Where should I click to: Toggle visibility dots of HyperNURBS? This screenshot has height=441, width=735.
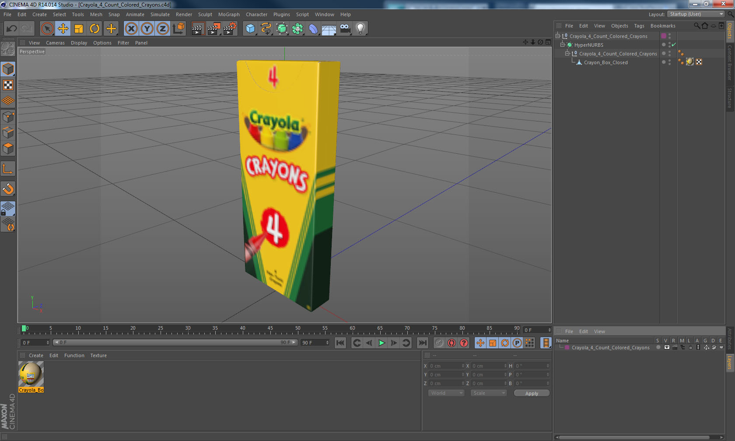tap(670, 45)
